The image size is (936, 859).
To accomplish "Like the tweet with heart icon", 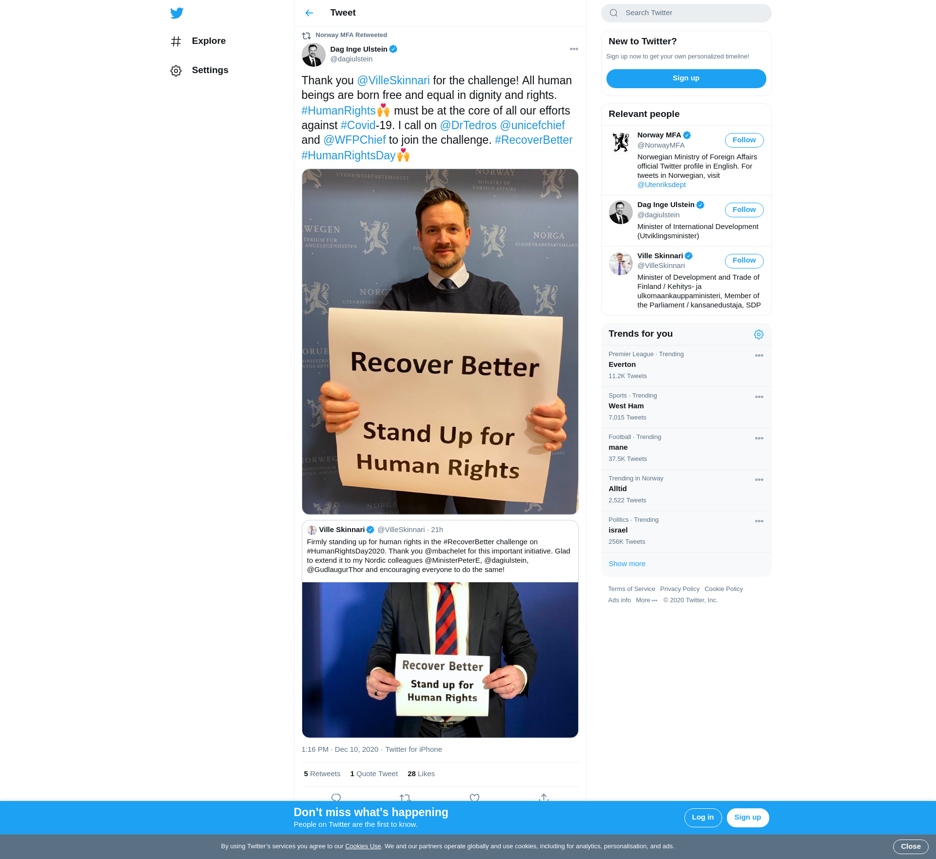I will [474, 798].
